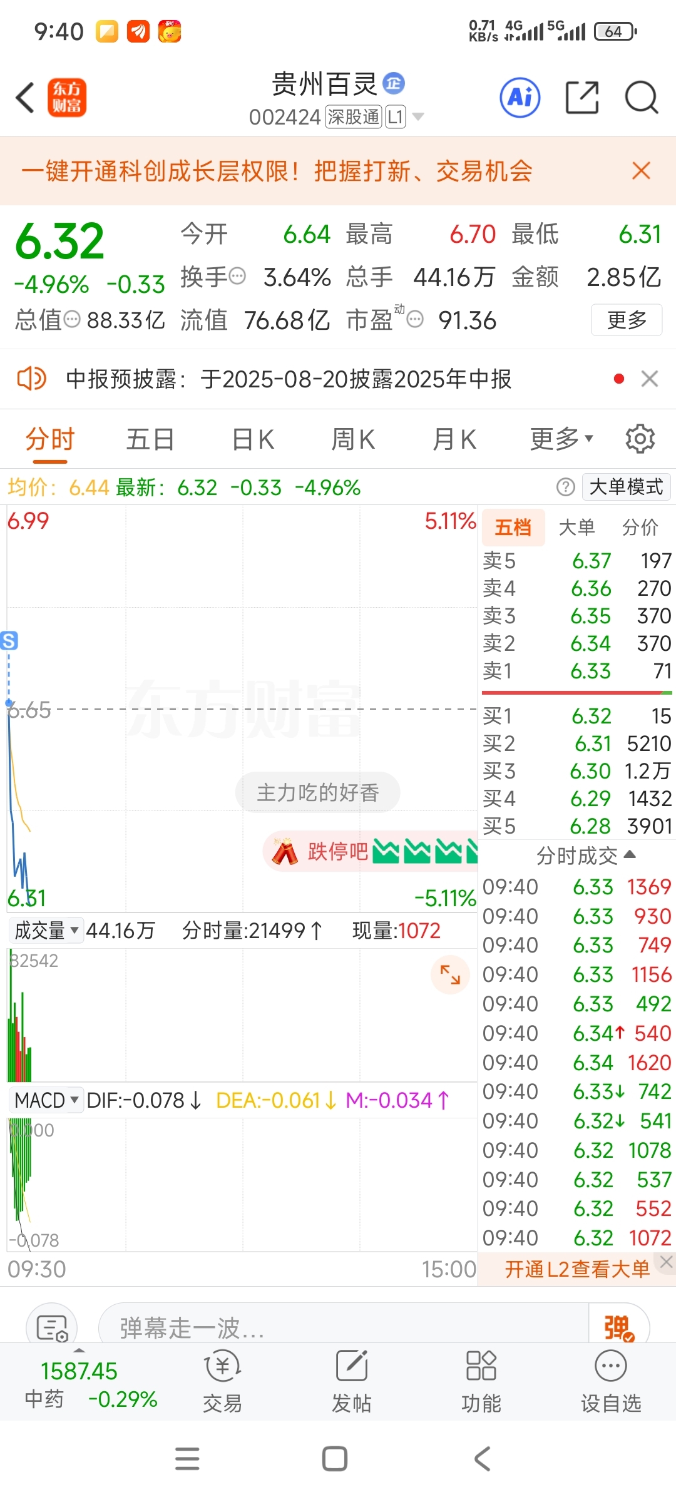Tap the buy-sell ratio bar
The height and width of the screenshot is (1502, 676).
576,693
